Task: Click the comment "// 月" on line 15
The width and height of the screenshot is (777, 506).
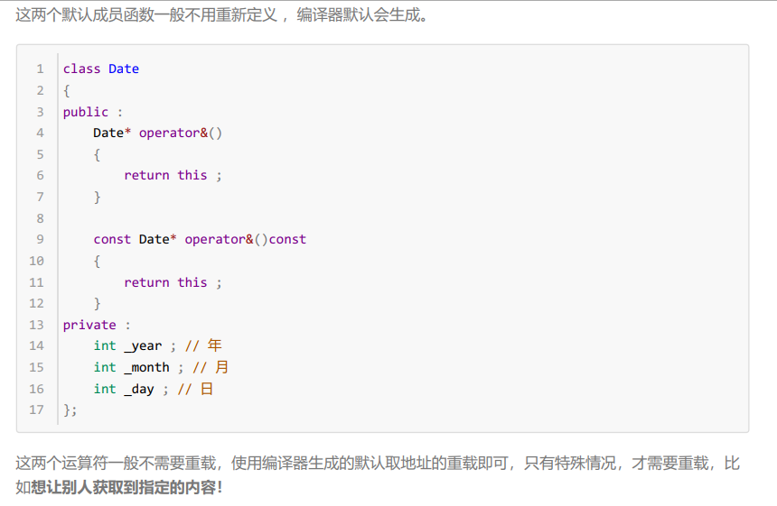Action: click(211, 367)
